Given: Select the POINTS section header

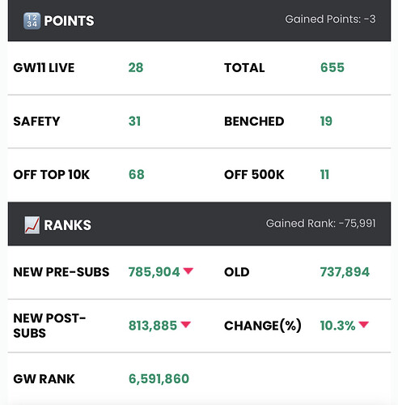Looking at the screenshot, I should click(199, 20).
